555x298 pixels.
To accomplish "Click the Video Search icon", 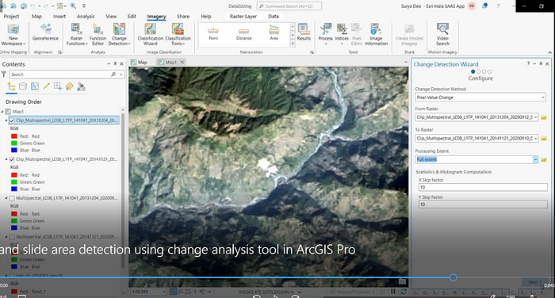I will point(442,34).
